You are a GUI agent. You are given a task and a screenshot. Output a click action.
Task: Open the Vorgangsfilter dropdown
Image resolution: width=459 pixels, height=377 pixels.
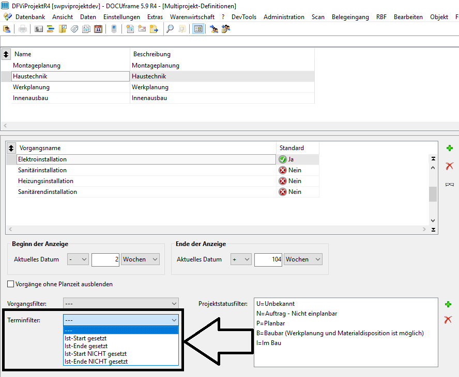(x=120, y=304)
